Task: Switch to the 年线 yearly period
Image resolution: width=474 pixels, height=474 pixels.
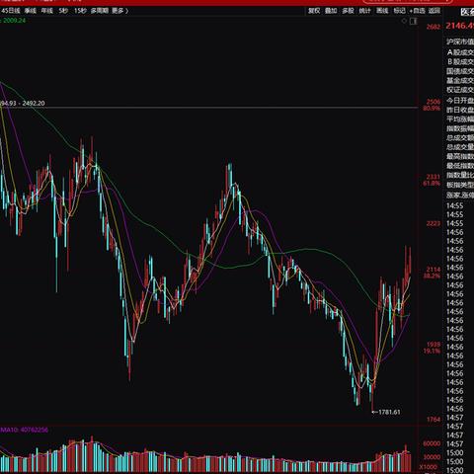Action: point(47,11)
